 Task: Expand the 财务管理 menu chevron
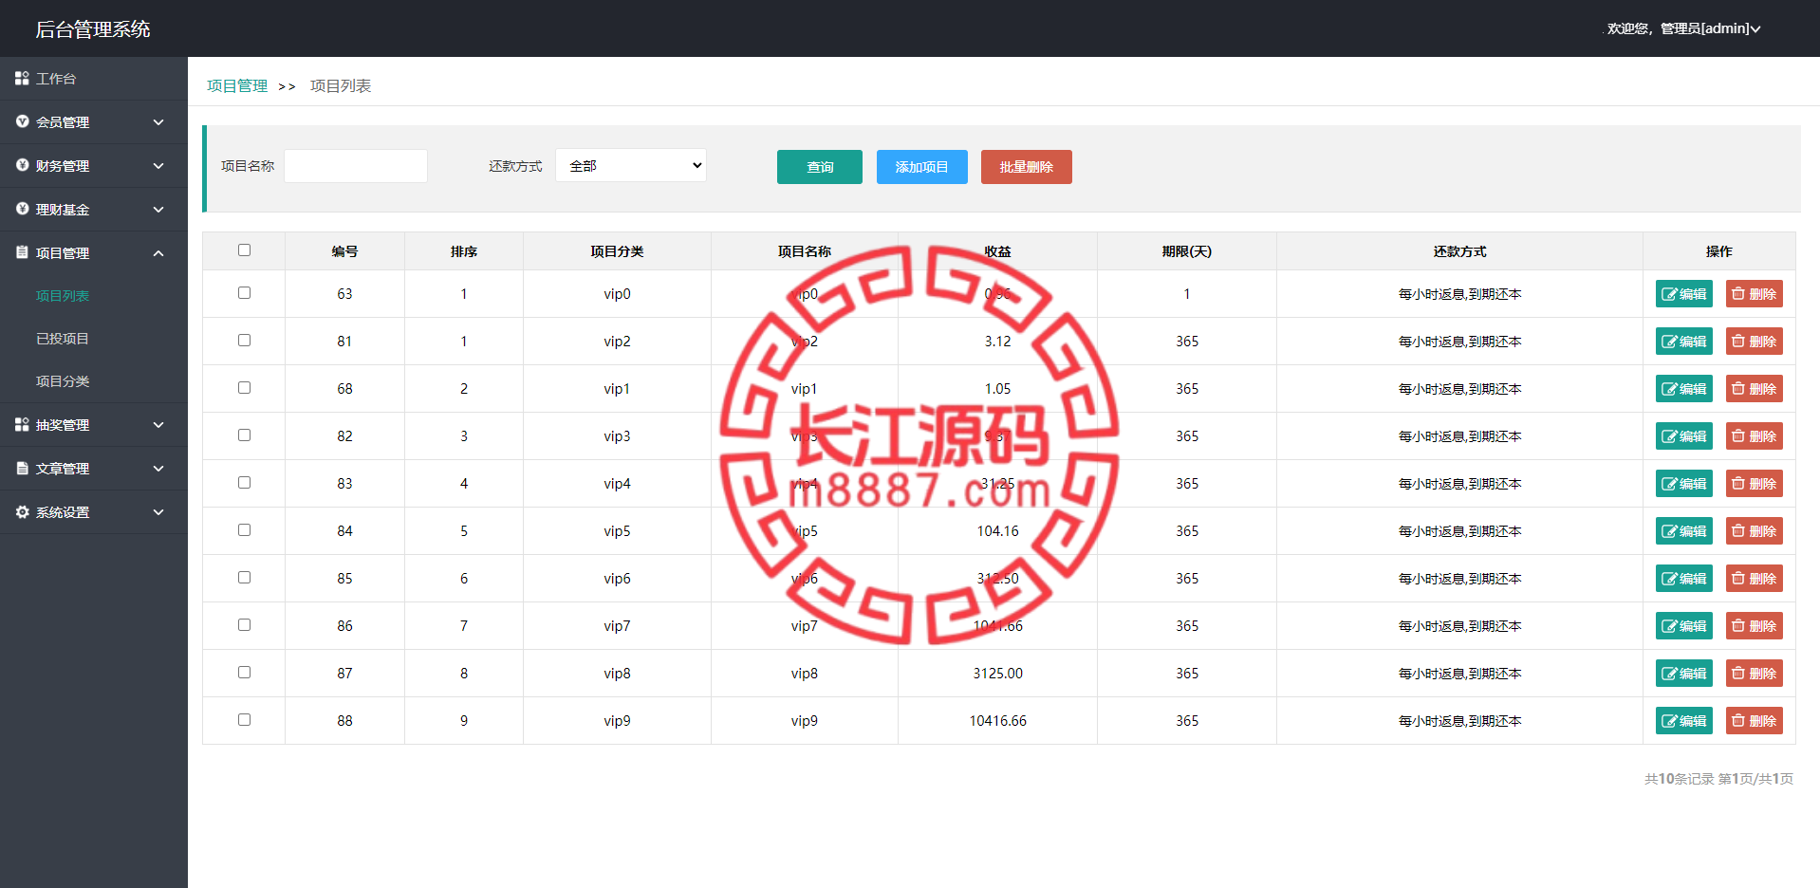158,166
